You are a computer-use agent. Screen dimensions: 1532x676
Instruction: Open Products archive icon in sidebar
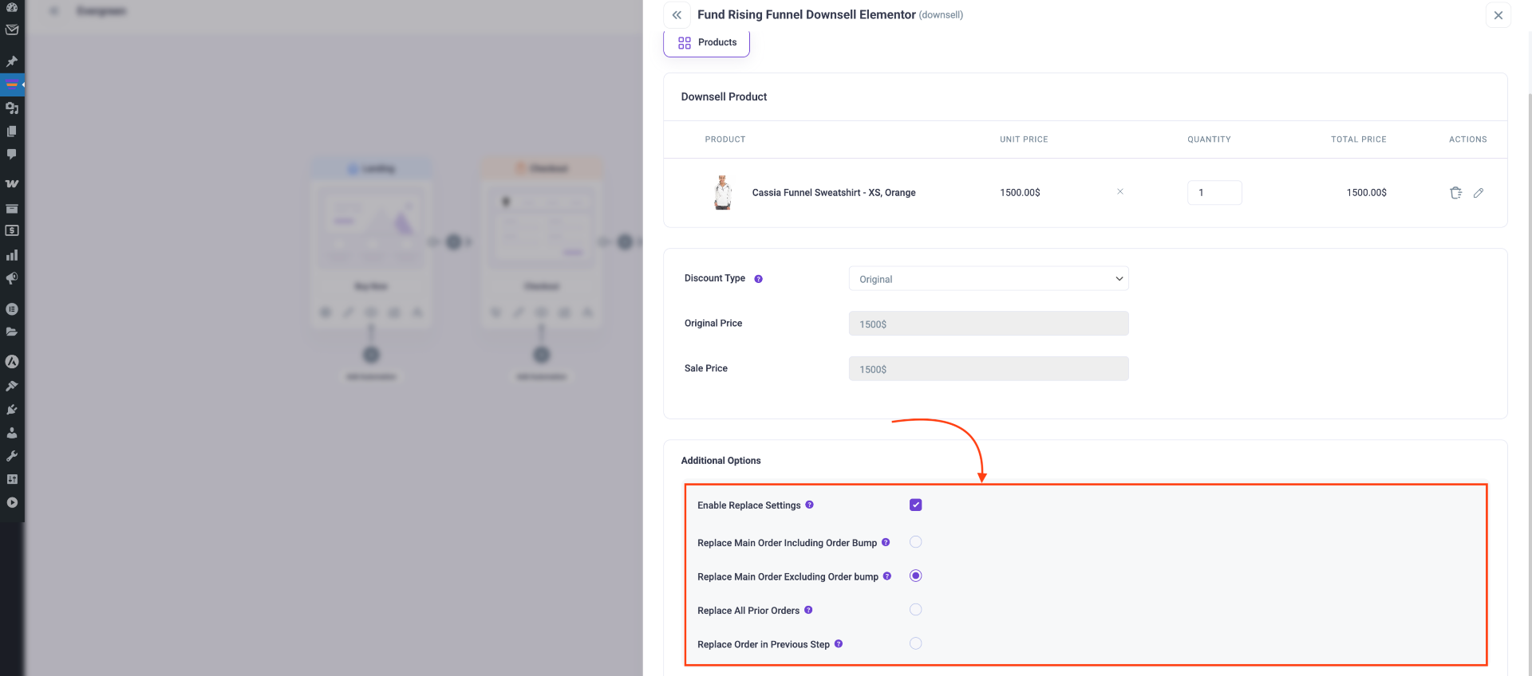pos(12,208)
